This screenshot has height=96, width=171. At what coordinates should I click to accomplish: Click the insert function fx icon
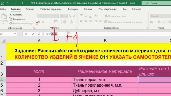click(x=39, y=34)
